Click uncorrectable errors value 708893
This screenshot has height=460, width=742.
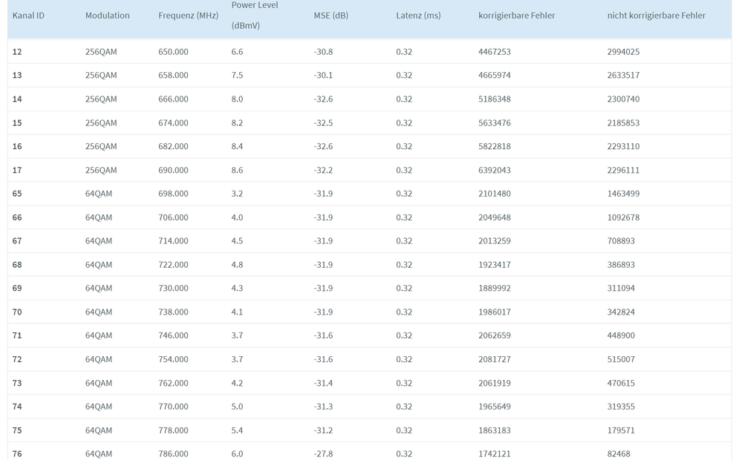point(621,241)
